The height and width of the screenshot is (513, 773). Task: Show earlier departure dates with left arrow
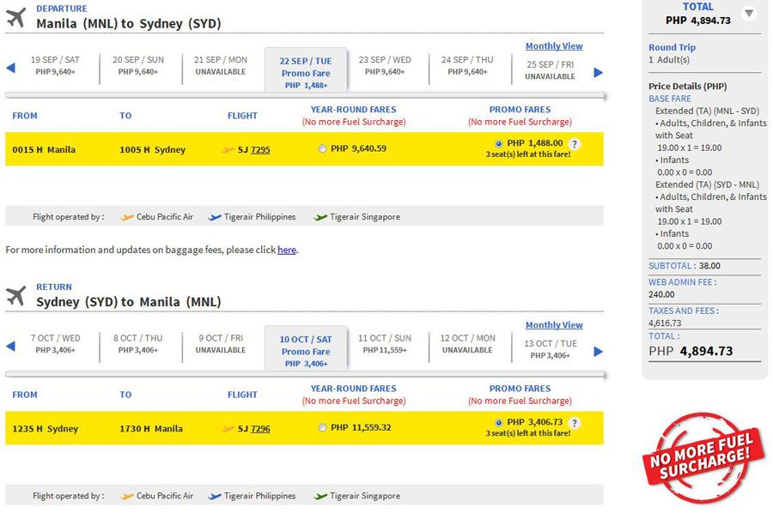tap(10, 68)
